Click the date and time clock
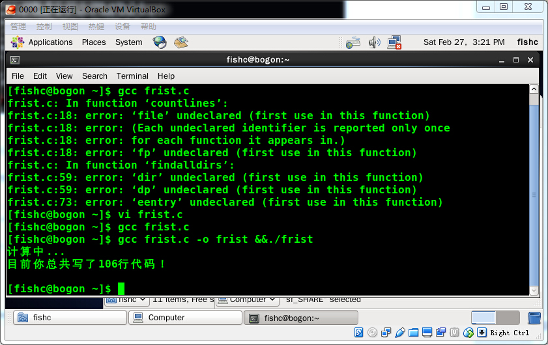This screenshot has height=345, width=548. point(464,42)
